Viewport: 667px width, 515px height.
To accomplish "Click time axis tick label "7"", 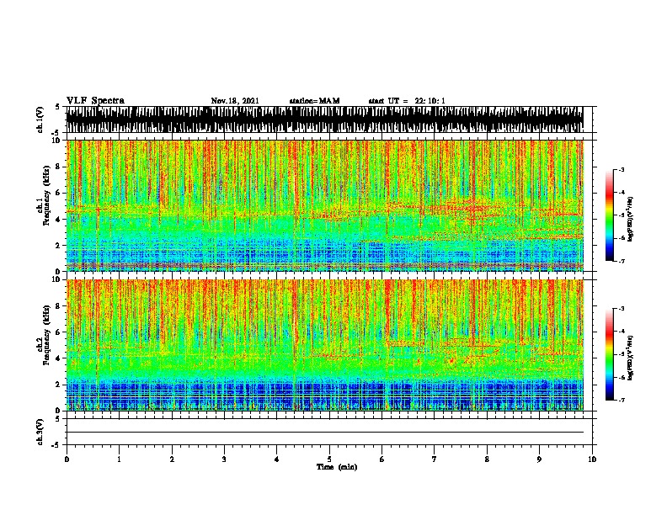I will click(435, 459).
